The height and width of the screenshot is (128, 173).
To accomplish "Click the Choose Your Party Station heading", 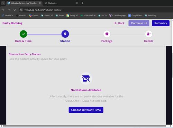I will pyautogui.click(x=25, y=54).
